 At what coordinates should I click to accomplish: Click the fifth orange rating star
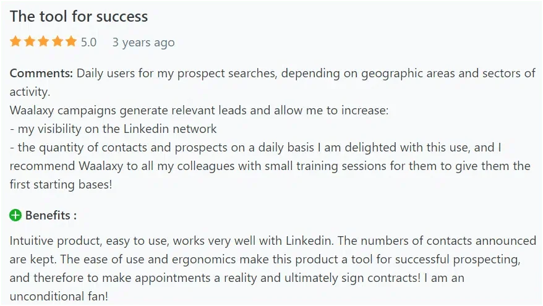point(71,41)
